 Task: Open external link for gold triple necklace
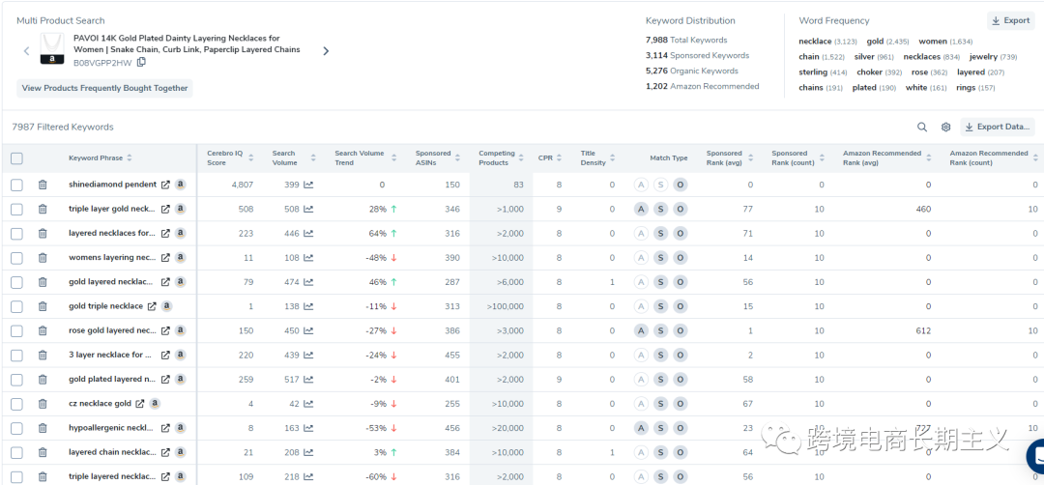pyautogui.click(x=152, y=306)
